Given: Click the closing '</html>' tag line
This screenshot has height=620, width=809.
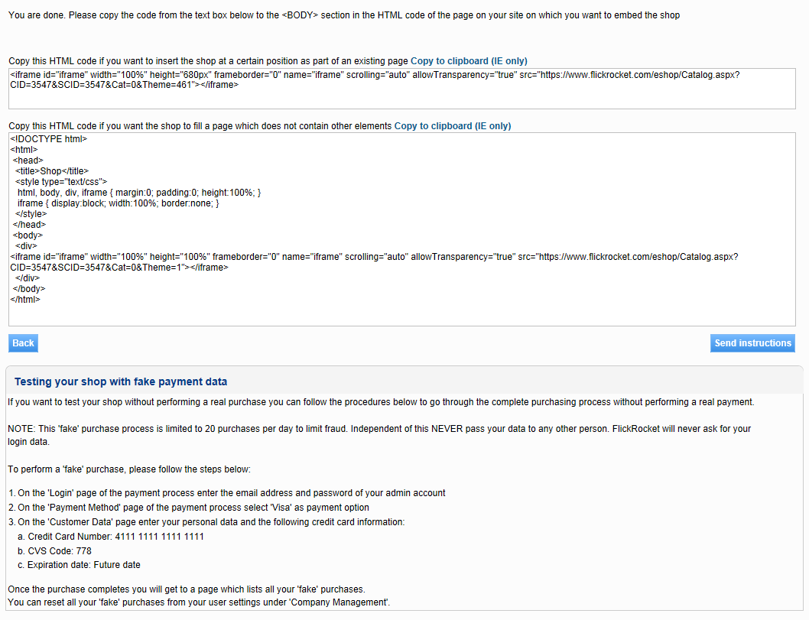Looking at the screenshot, I should tap(25, 300).
